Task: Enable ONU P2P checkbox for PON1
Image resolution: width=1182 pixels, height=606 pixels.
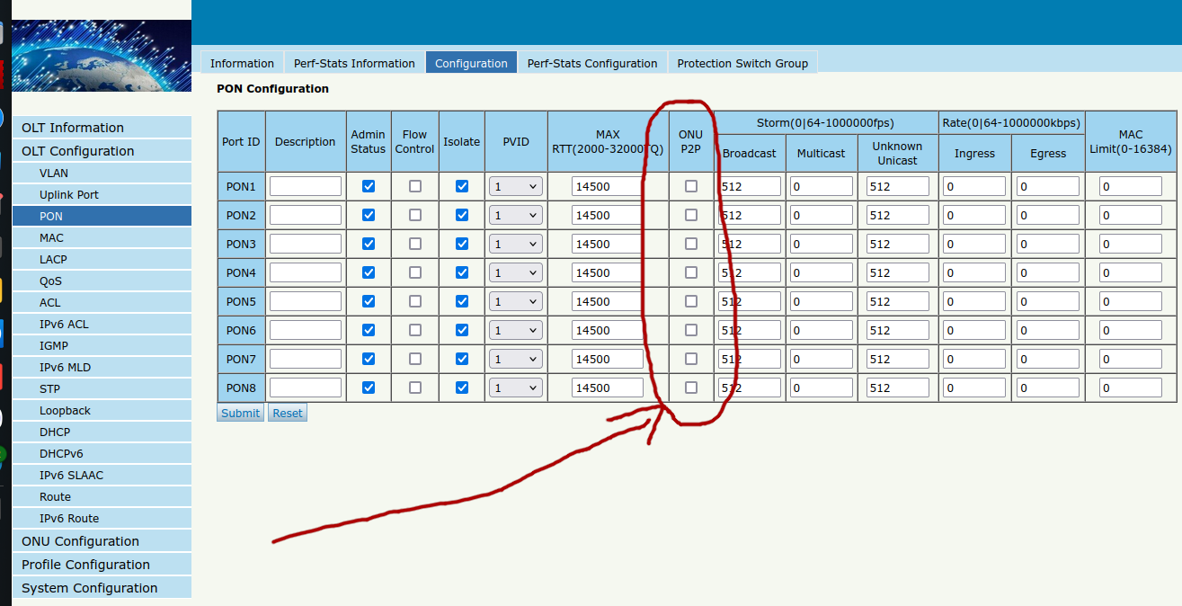Action: tap(691, 186)
